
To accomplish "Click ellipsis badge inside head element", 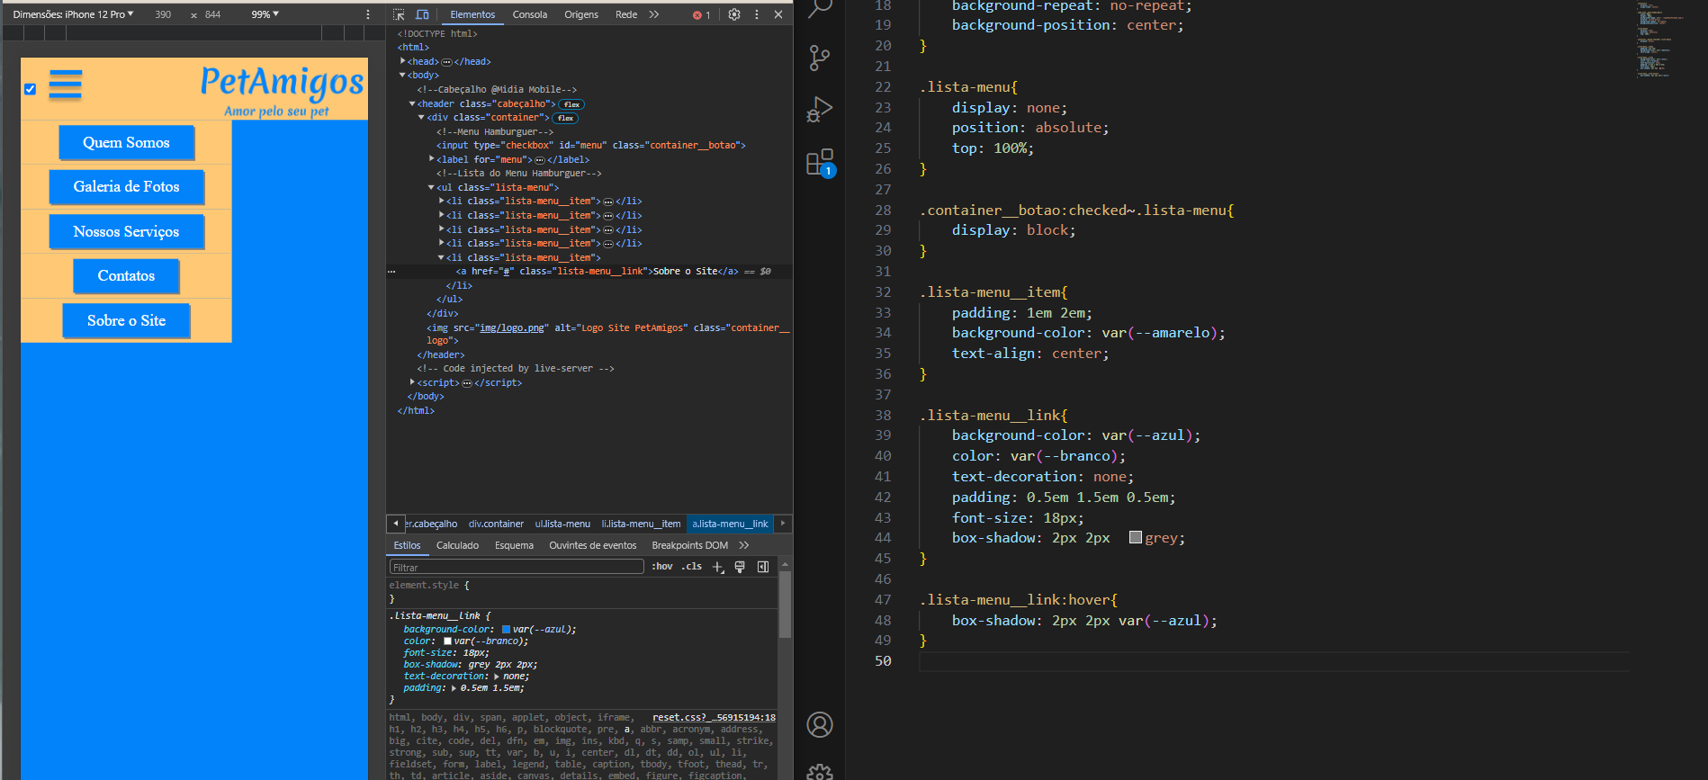I will click(446, 62).
